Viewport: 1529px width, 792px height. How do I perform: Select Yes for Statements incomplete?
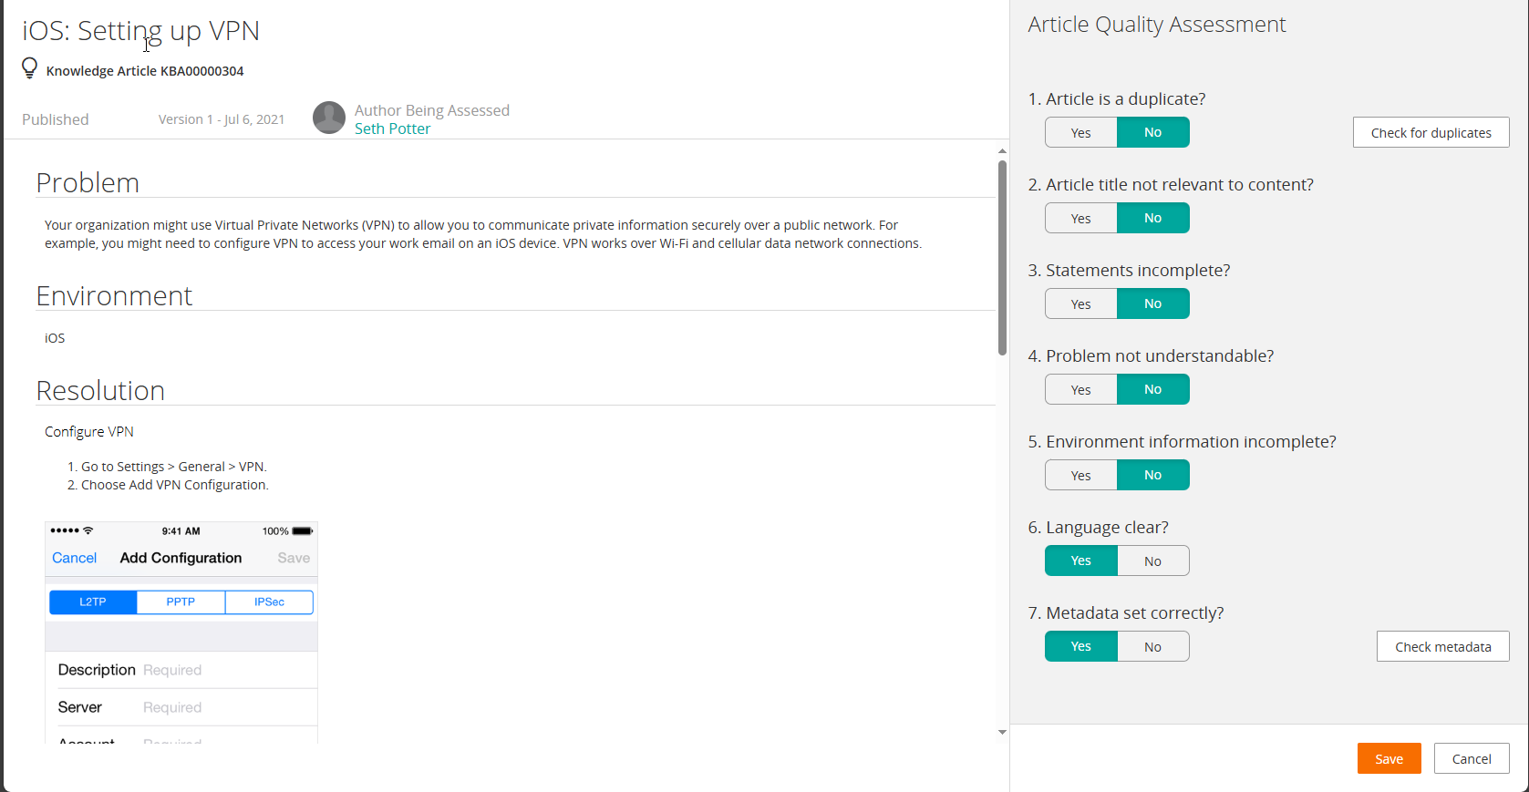(1080, 304)
